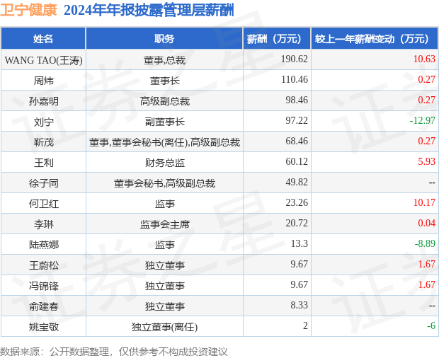
Task: Click the salary value 8.33
Action: coord(299,305)
